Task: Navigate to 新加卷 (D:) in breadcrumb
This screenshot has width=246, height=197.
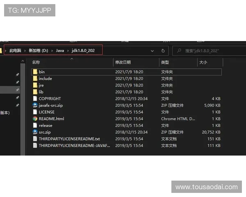Action: pos(38,50)
